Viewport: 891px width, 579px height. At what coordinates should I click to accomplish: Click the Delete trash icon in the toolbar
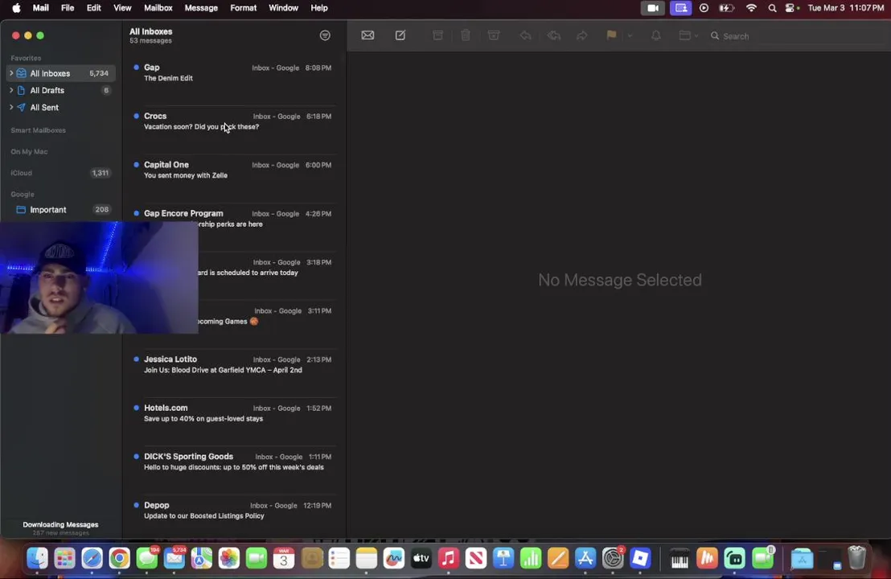[466, 35]
